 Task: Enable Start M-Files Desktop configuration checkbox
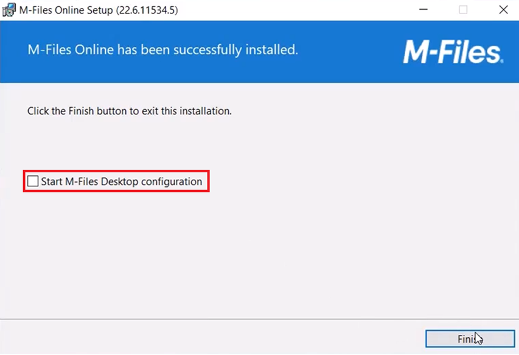[33, 181]
